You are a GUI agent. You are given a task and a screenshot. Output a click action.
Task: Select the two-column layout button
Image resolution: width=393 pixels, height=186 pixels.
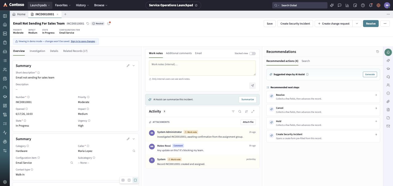[x=129, y=180]
